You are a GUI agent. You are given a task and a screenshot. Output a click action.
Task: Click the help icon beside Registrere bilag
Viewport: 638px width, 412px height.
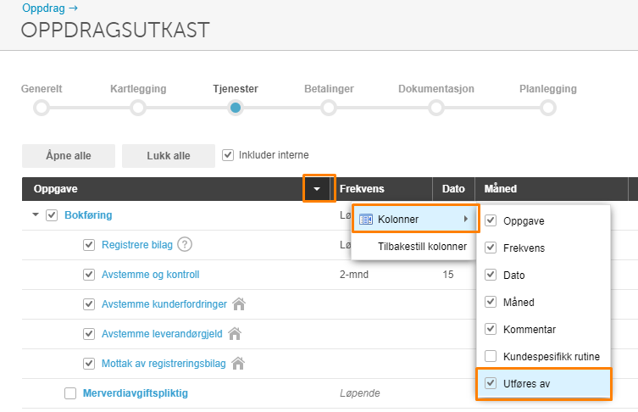[185, 245]
